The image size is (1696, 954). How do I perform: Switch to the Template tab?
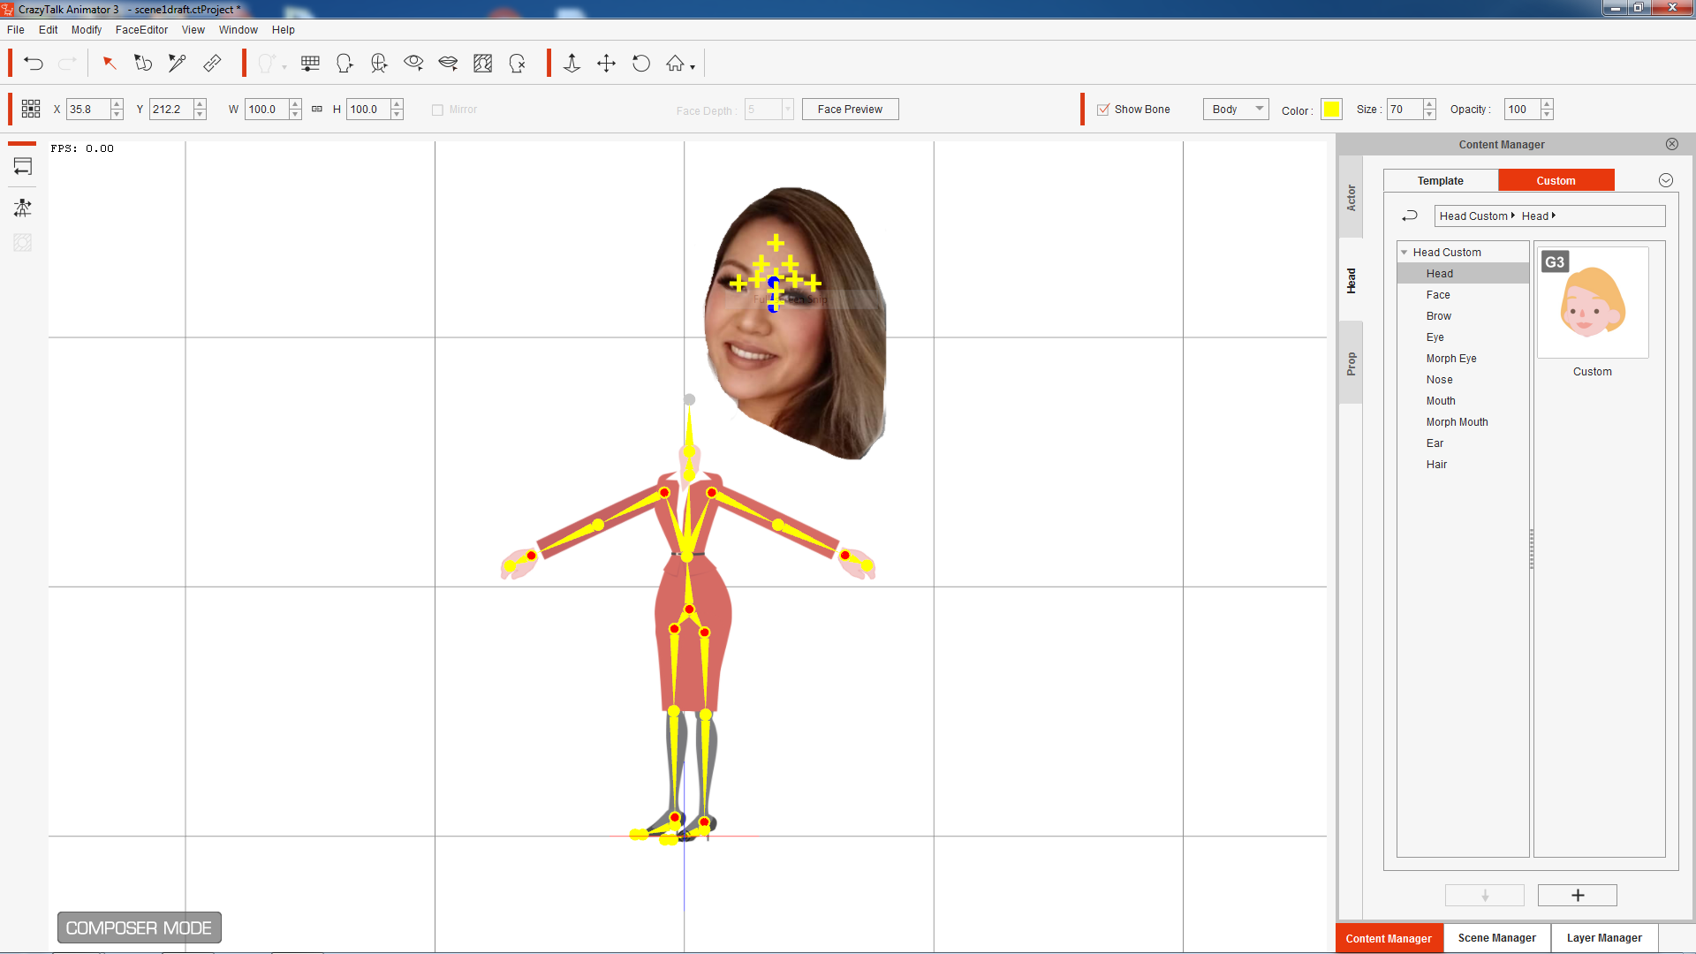[x=1441, y=180]
